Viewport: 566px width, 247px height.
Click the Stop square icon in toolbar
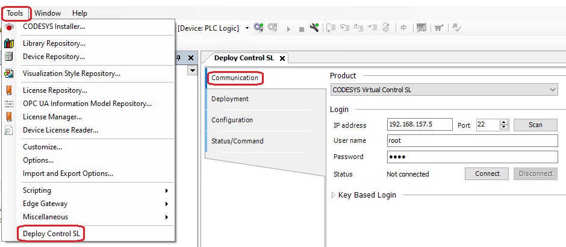tap(302, 29)
